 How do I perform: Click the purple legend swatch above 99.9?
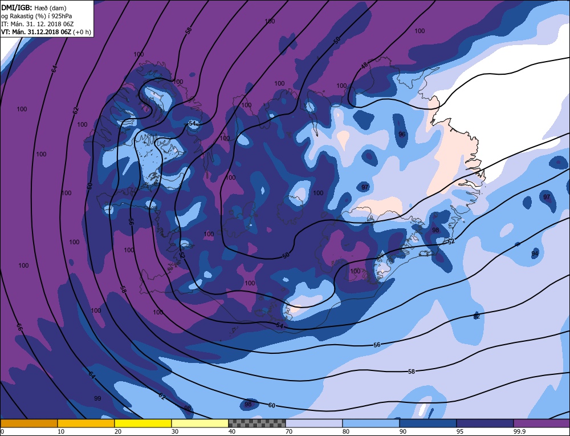[541, 423]
